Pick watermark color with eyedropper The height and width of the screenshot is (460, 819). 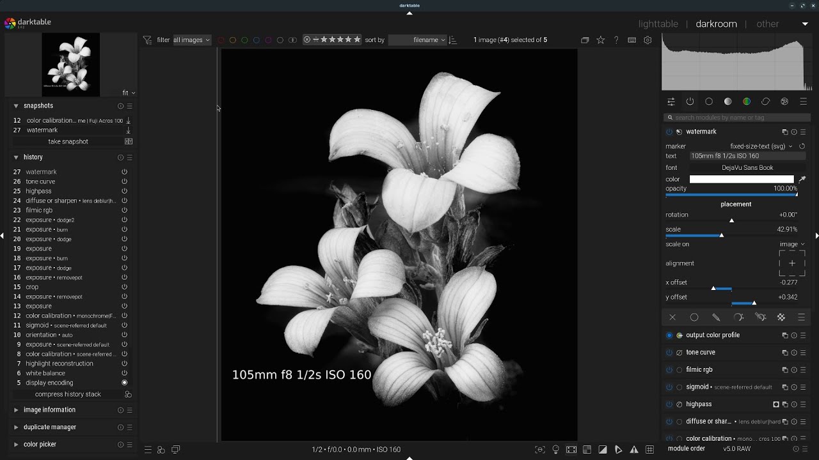pyautogui.click(x=802, y=180)
